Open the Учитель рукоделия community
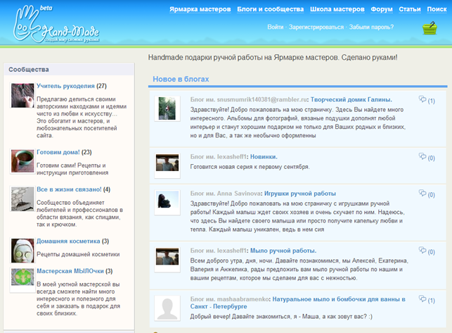This screenshot has height=333, width=452. [x=65, y=86]
